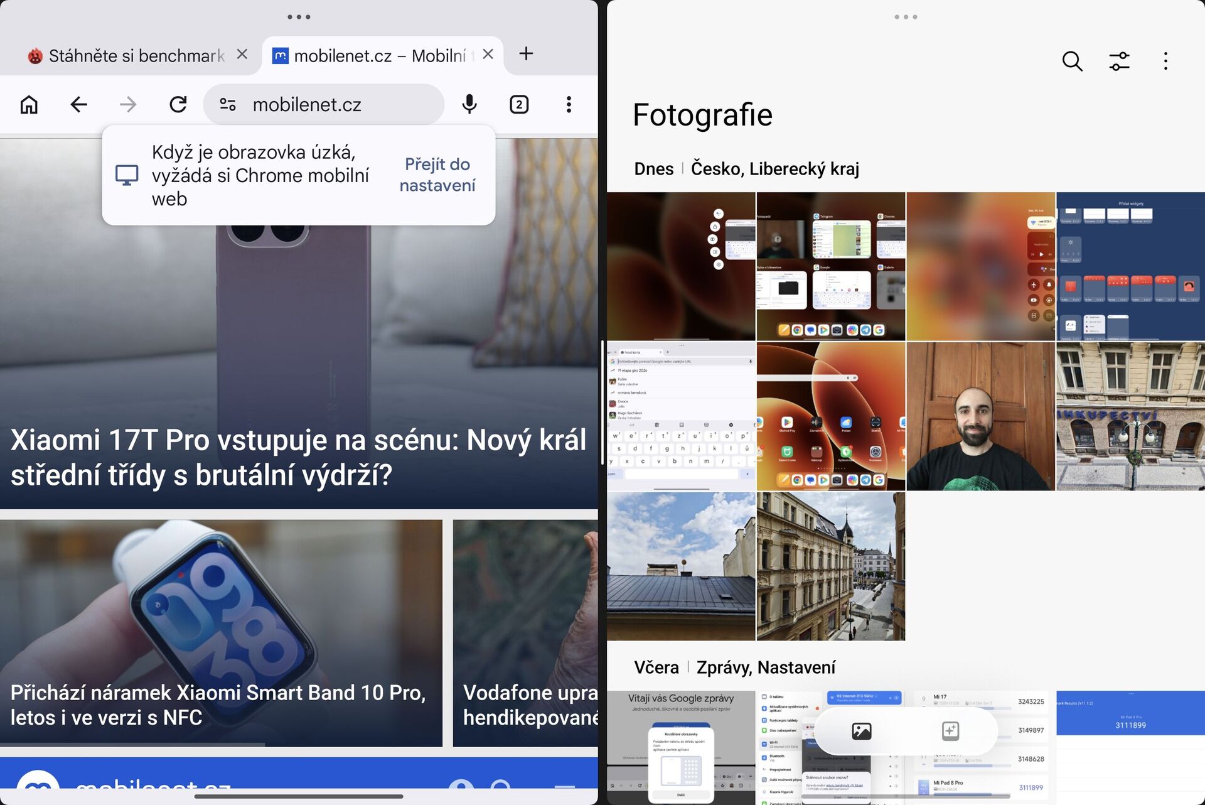Open the recent apps screenshot thumbnail

pos(831,266)
